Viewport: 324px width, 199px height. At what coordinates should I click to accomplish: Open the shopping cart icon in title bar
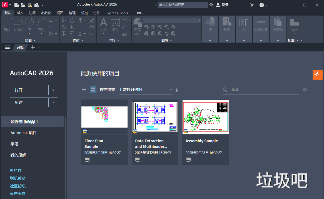[252, 5]
